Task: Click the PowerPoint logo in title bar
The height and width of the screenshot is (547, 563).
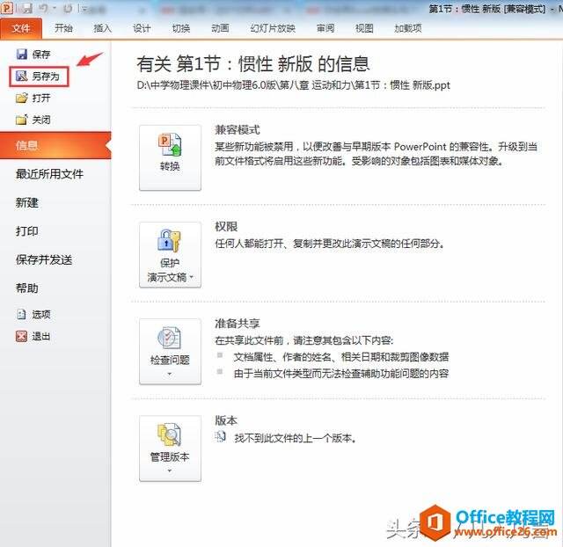Action: [7, 8]
